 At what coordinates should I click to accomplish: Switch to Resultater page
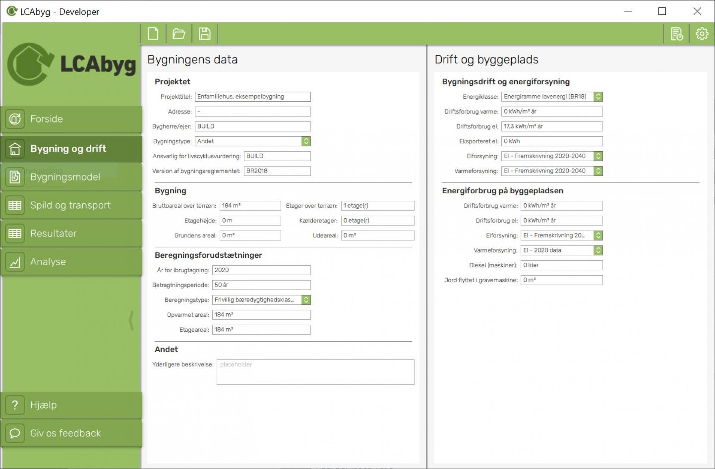click(71, 234)
